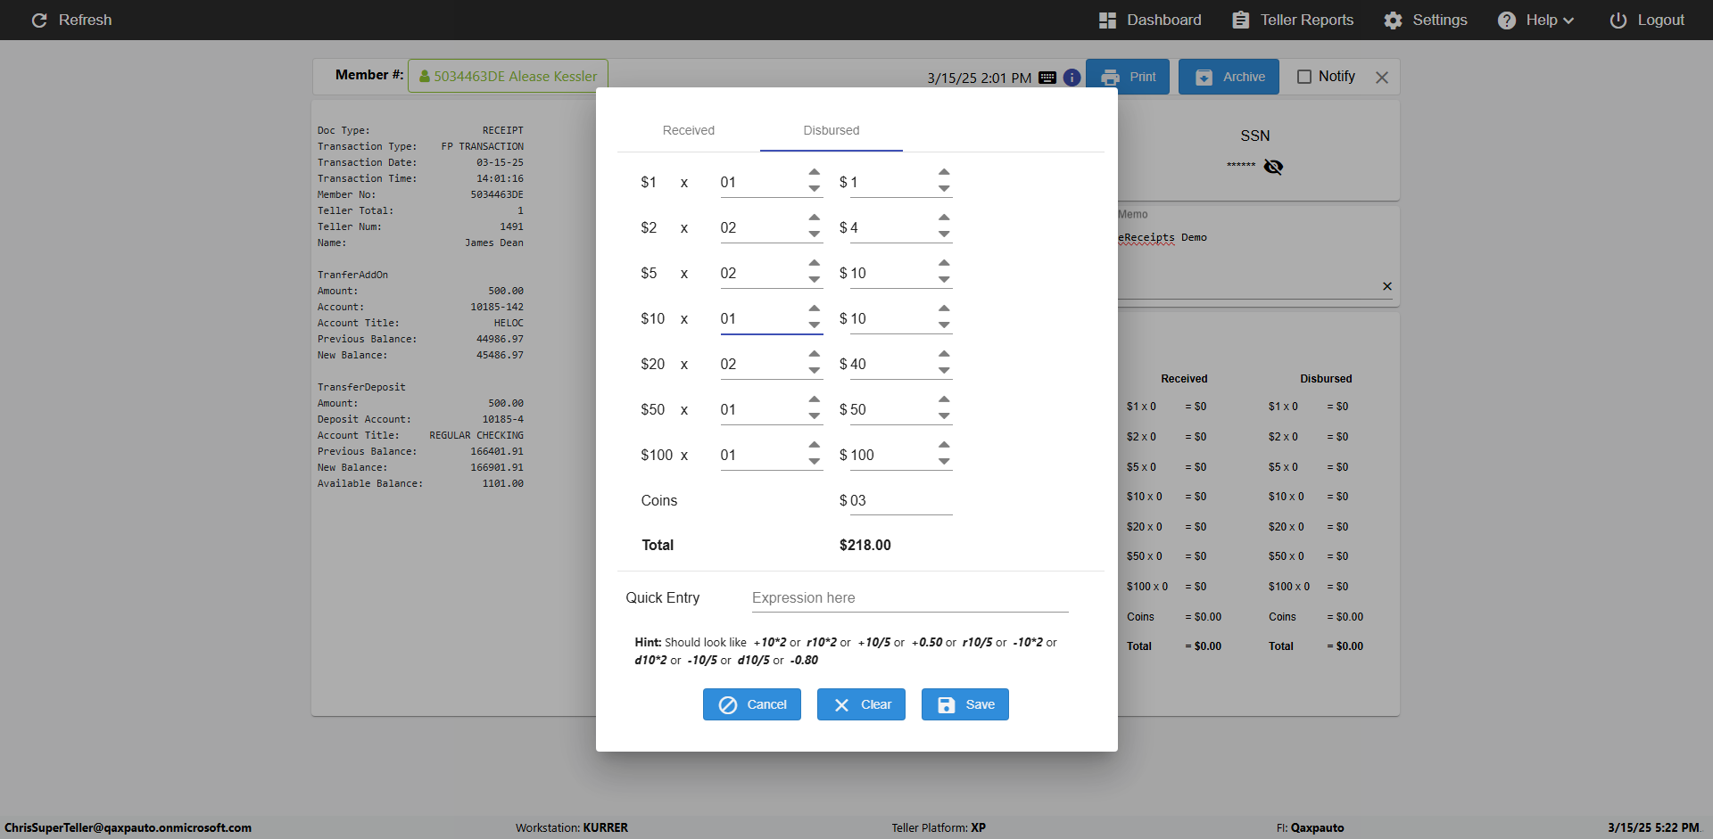
Task: Save the cash denomination entry
Action: [965, 704]
